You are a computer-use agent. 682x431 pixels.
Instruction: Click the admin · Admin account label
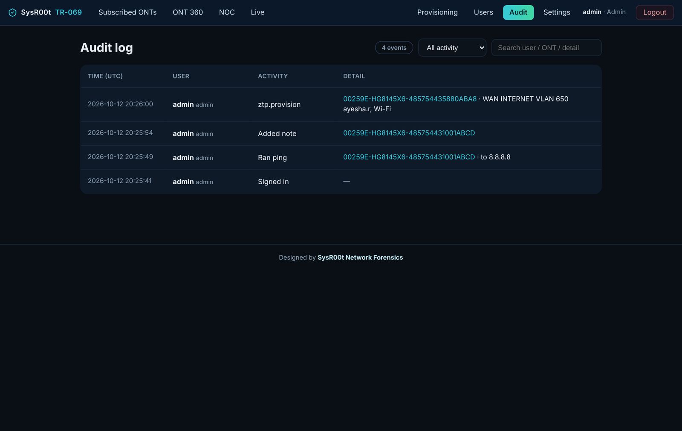[x=604, y=12]
